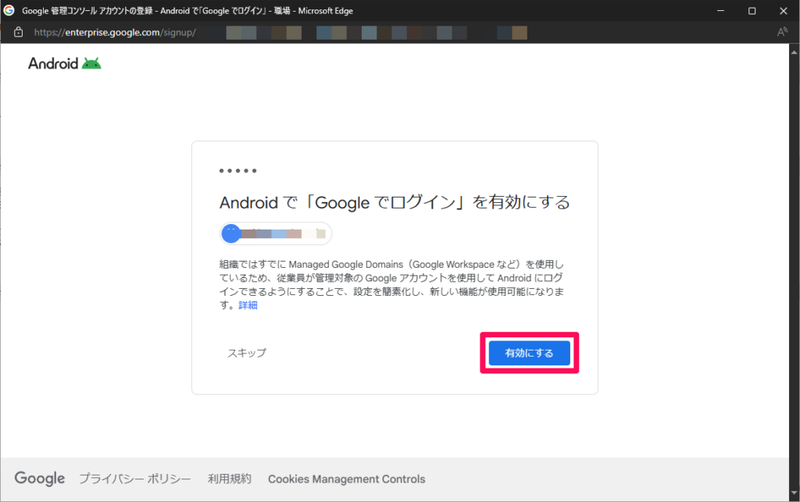This screenshot has width=800, height=502.
Task: Click the five-dot progress indicator
Action: pyautogui.click(x=237, y=171)
